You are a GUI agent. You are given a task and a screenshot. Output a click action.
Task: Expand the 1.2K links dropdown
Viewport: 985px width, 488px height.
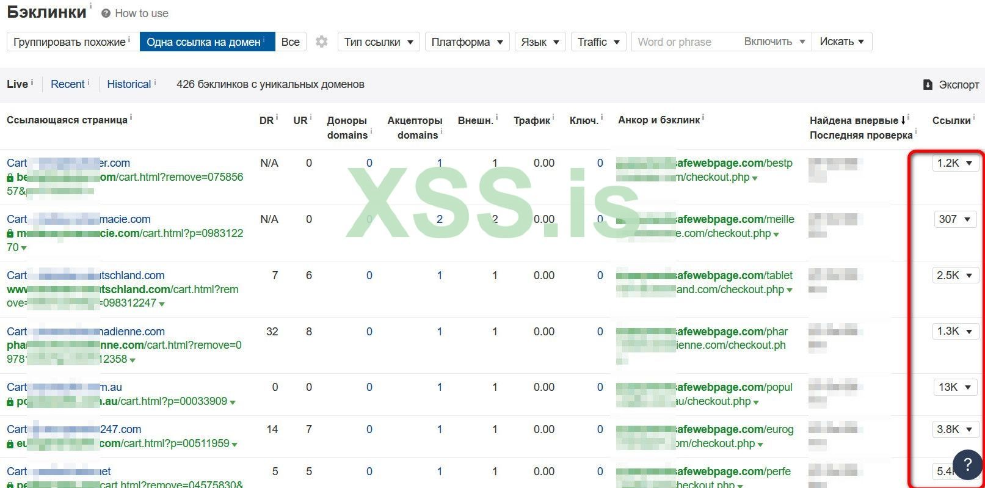[x=956, y=163]
